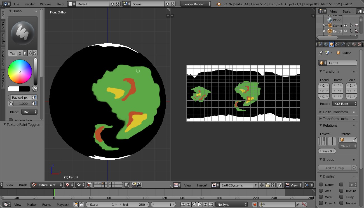This screenshot has width=364, height=208.
Task: Click the Pass Index field
Action: tap(327, 151)
